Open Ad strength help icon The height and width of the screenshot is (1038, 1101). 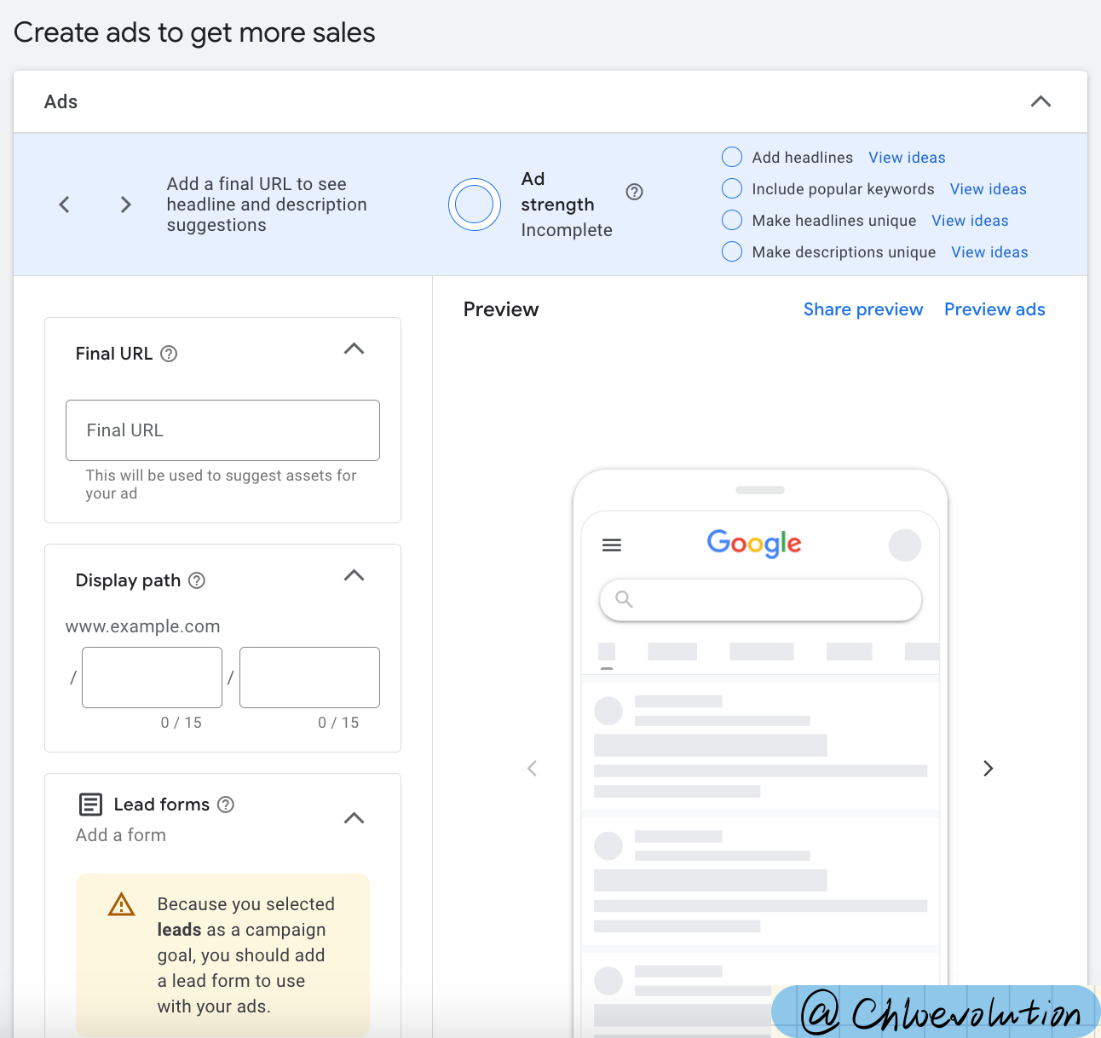coord(634,192)
